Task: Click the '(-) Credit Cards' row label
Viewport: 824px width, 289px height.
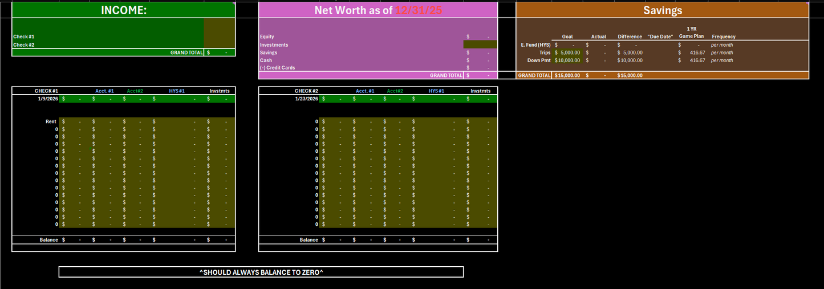Action: coord(277,67)
